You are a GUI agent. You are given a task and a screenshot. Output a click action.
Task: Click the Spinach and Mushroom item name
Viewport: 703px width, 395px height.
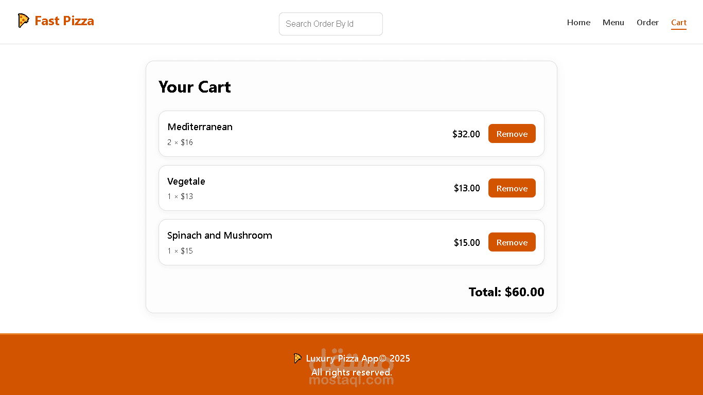point(219,236)
